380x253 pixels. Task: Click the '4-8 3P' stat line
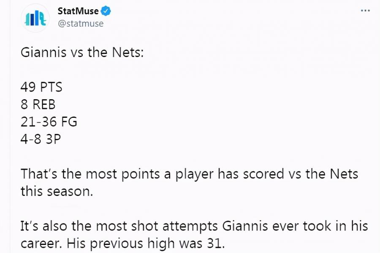41,139
